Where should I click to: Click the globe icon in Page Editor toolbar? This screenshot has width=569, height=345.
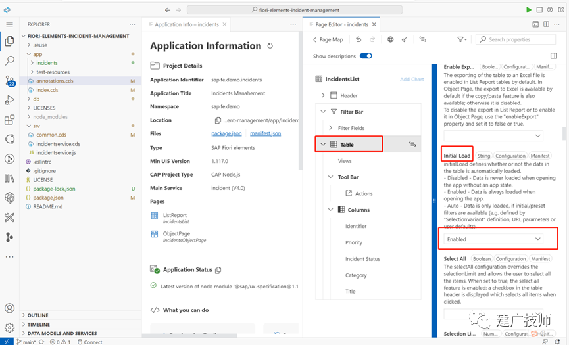point(391,39)
